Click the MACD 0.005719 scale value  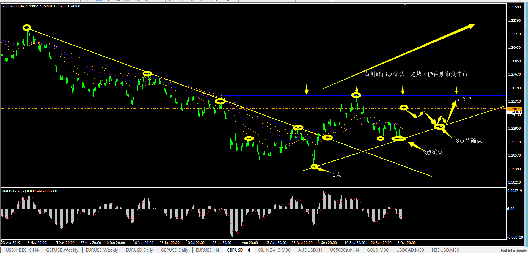coord(515,190)
